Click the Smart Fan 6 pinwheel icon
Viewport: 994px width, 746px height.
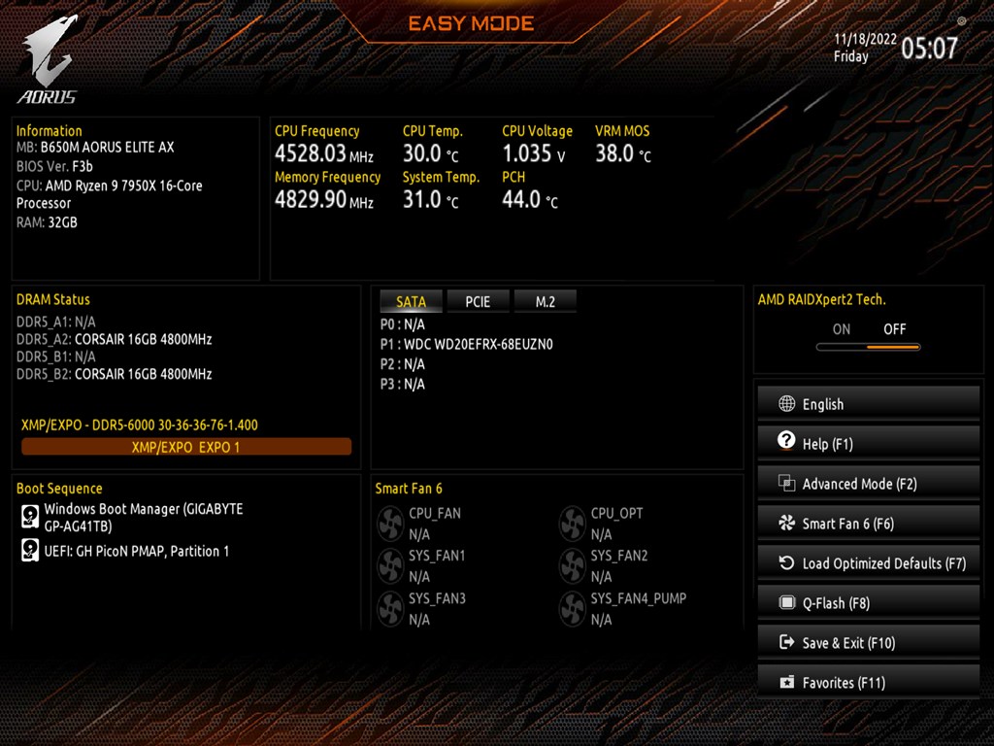(x=786, y=523)
